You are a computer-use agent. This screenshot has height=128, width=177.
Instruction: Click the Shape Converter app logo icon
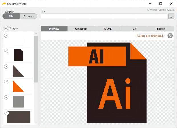click(4, 4)
